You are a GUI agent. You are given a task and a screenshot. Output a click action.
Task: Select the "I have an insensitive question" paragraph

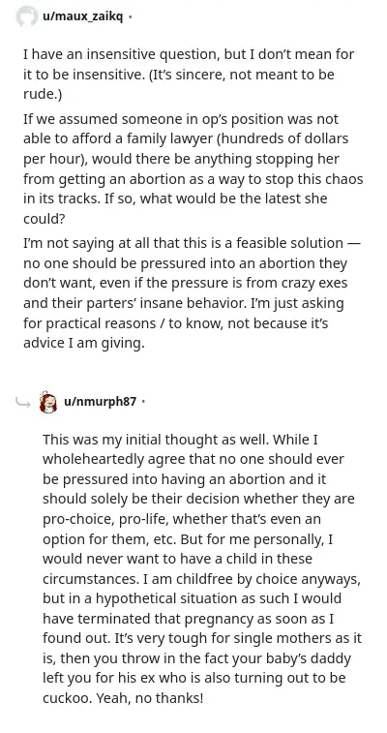tap(189, 75)
